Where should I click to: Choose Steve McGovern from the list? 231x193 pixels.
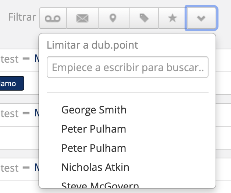pos(100,185)
